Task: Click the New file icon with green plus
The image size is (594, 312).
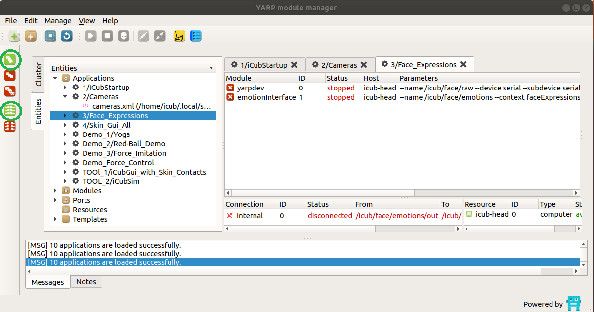Action: 15,36
